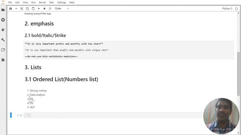241x135 pixels.
Task: Click list item 'Data analysis'
Action: 37,95
